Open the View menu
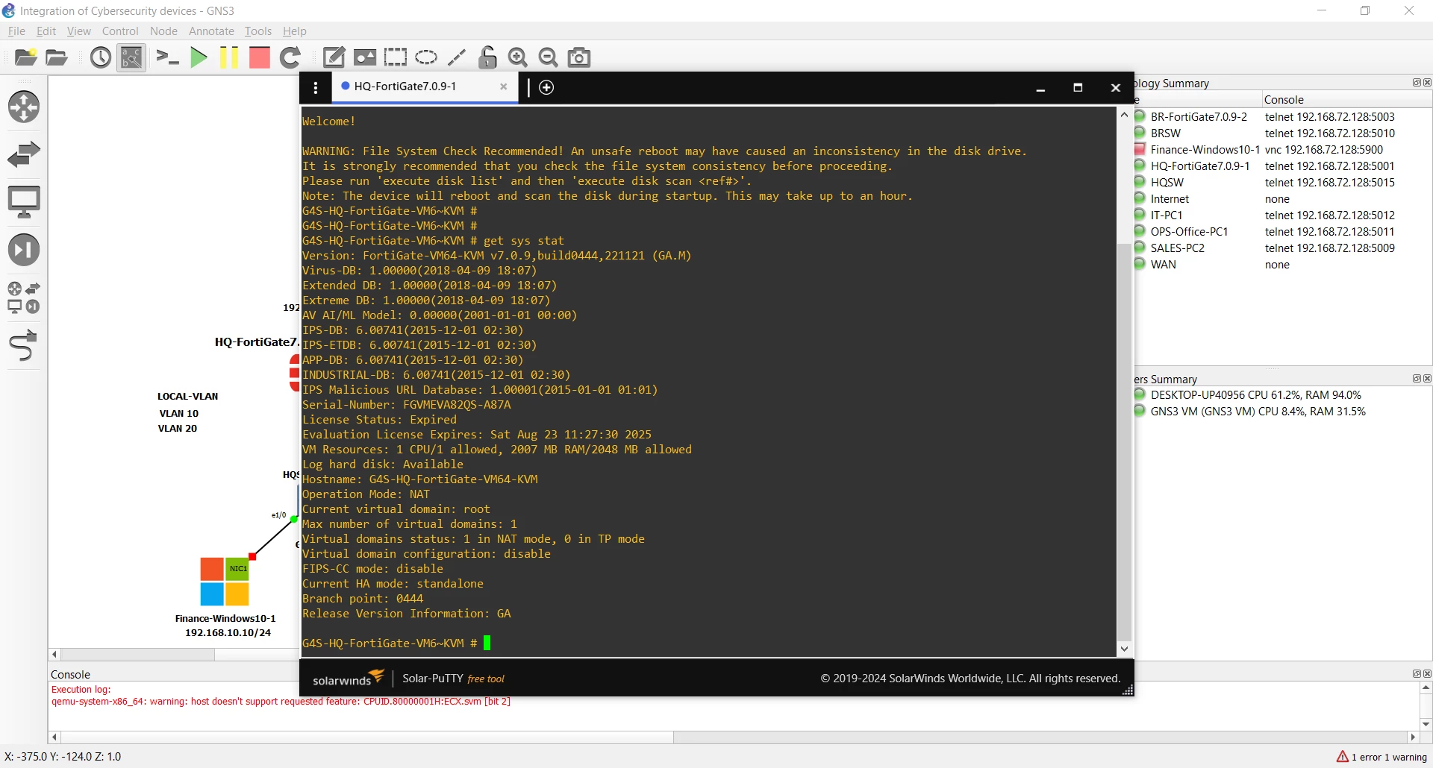This screenshot has width=1433, height=768. coord(79,31)
